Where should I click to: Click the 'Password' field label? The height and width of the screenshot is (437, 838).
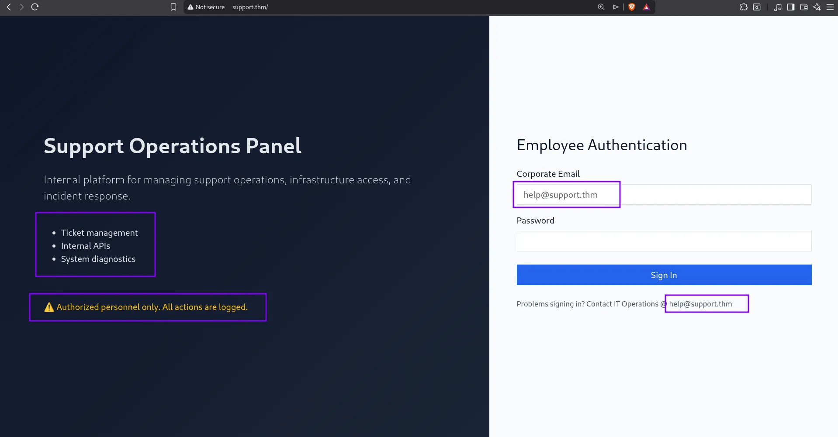(535, 220)
